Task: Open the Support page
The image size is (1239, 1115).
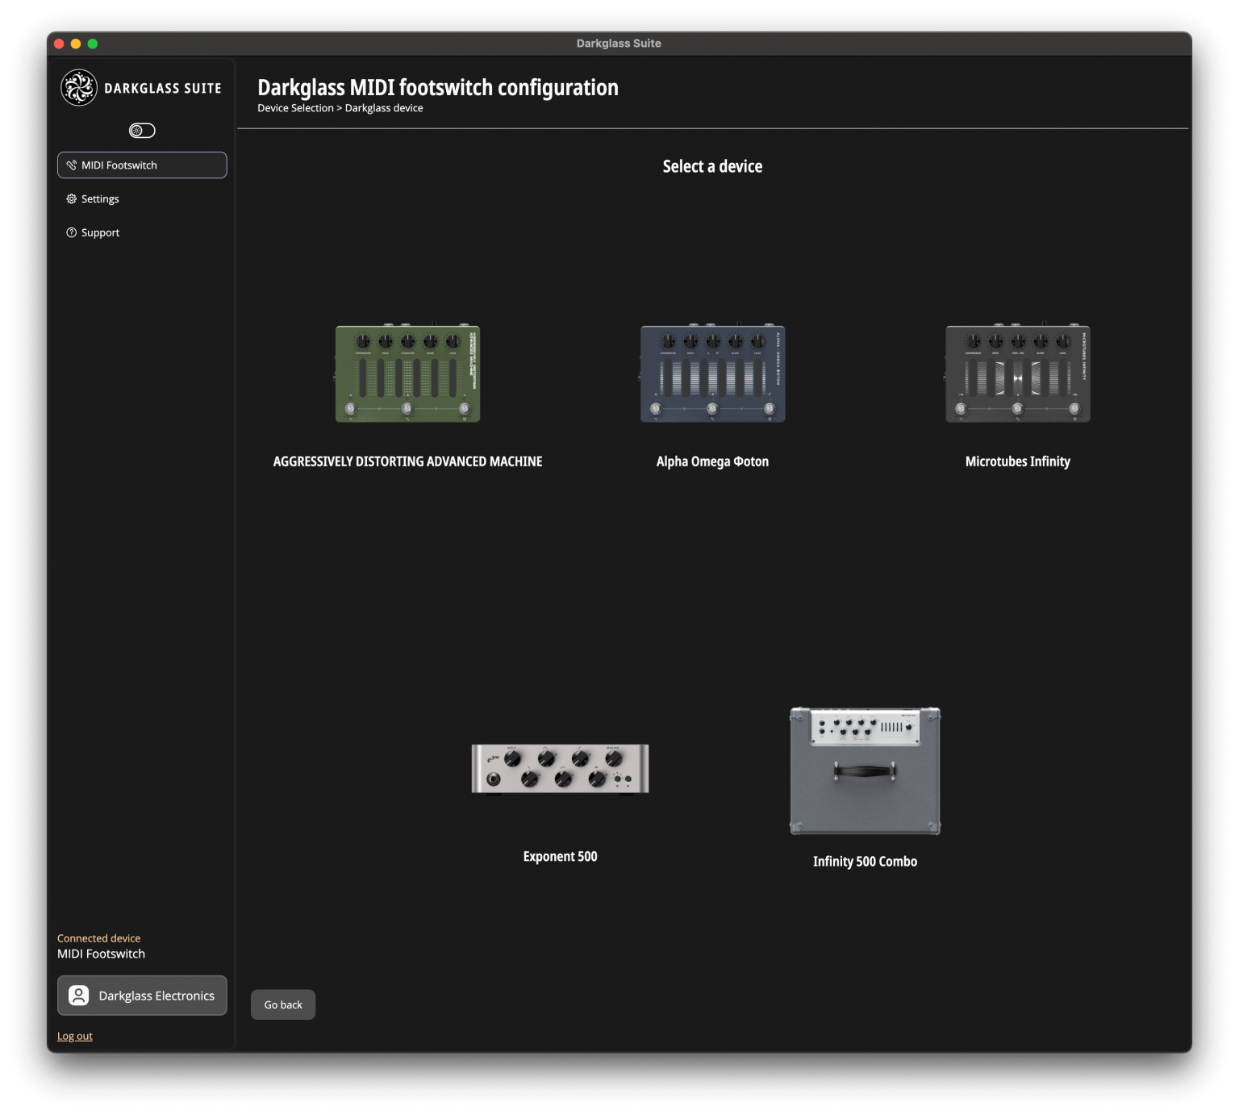Action: [x=142, y=233]
